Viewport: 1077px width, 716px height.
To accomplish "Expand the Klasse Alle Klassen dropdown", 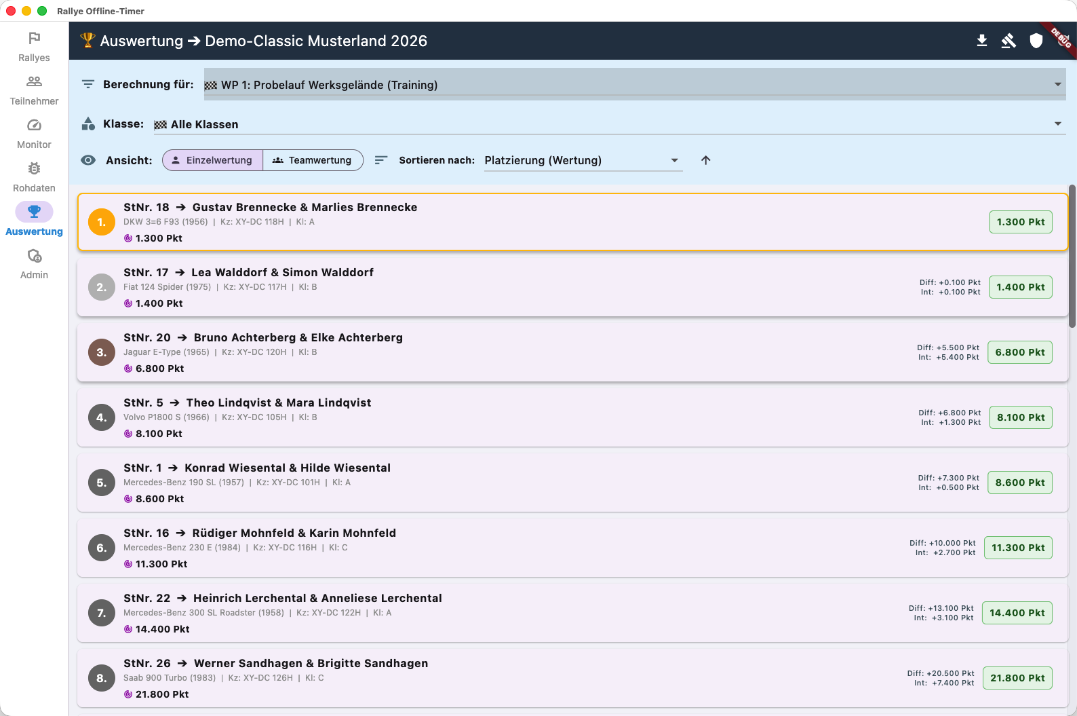I will pos(610,124).
